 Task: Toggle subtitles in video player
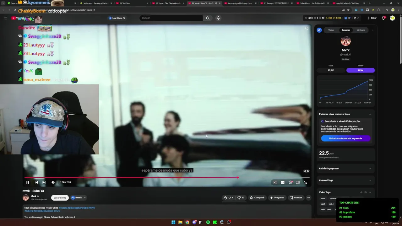283,182
